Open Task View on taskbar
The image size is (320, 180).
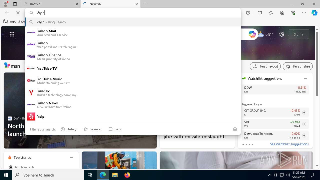90,175
